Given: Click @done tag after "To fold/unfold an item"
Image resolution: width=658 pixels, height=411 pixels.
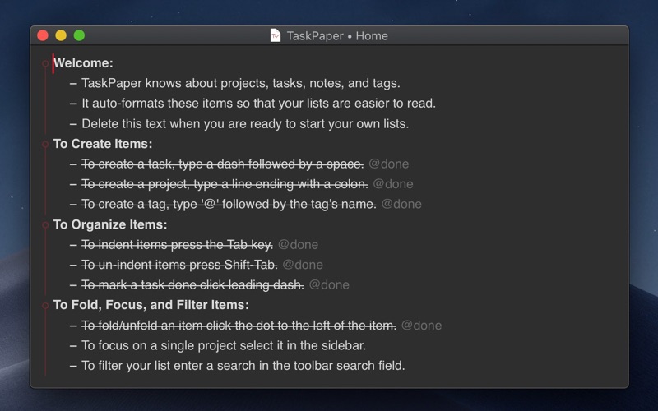Looking at the screenshot, I should [421, 326].
